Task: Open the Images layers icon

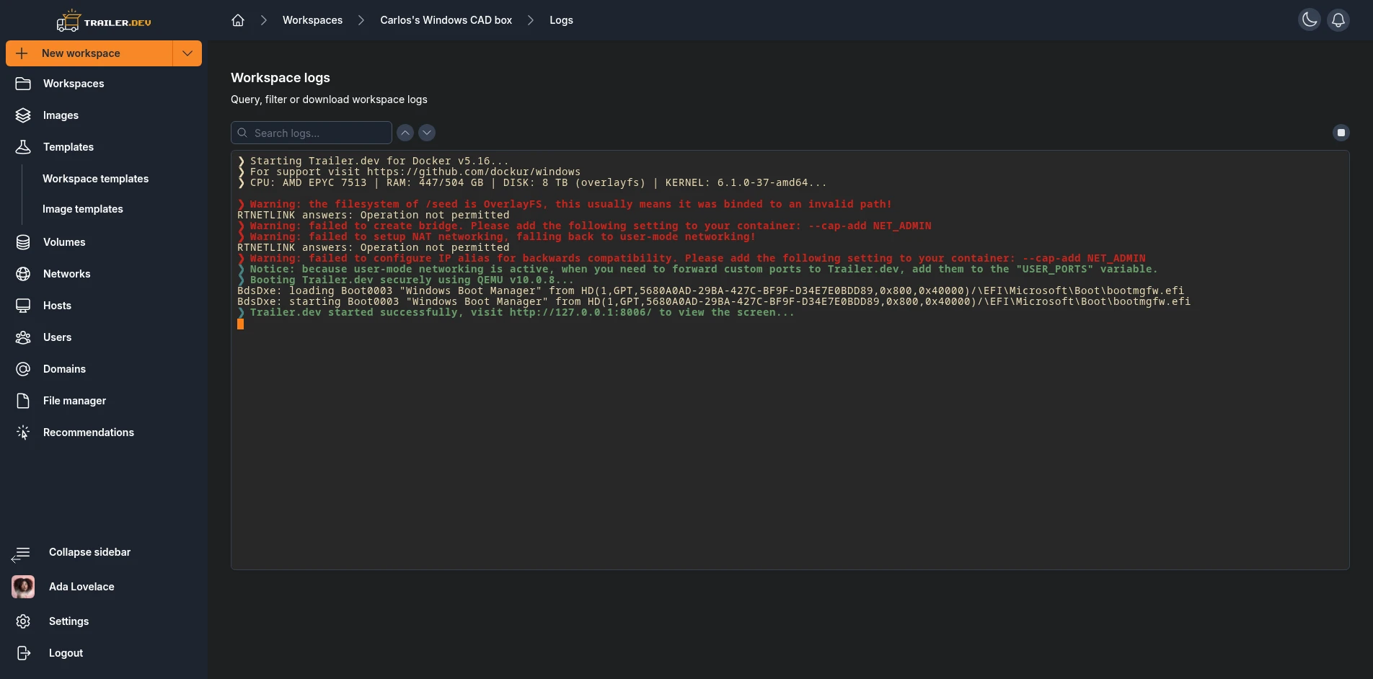Action: pyautogui.click(x=23, y=115)
